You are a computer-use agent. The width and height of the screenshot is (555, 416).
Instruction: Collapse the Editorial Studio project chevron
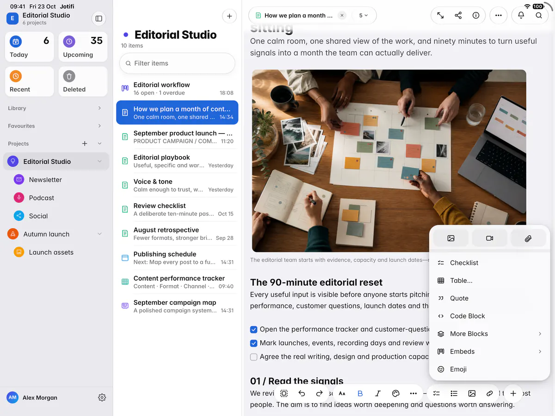(99, 161)
